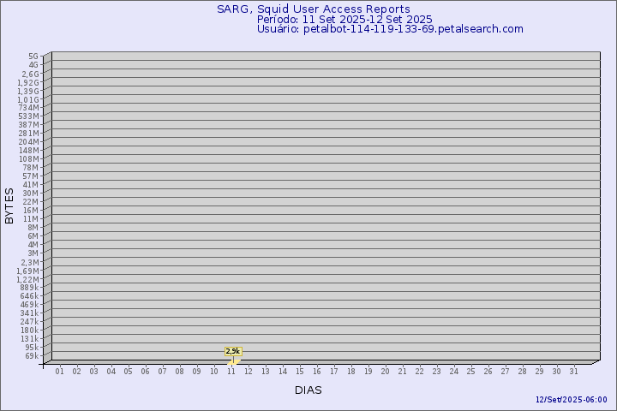Select day 11 on the x-axis

coord(231,372)
